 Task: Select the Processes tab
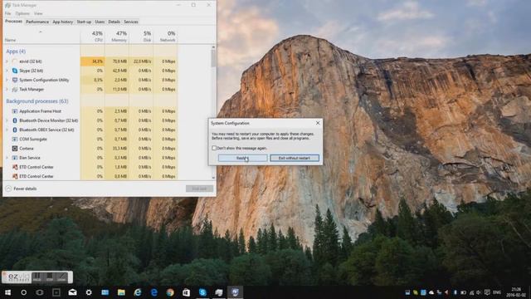click(13, 22)
